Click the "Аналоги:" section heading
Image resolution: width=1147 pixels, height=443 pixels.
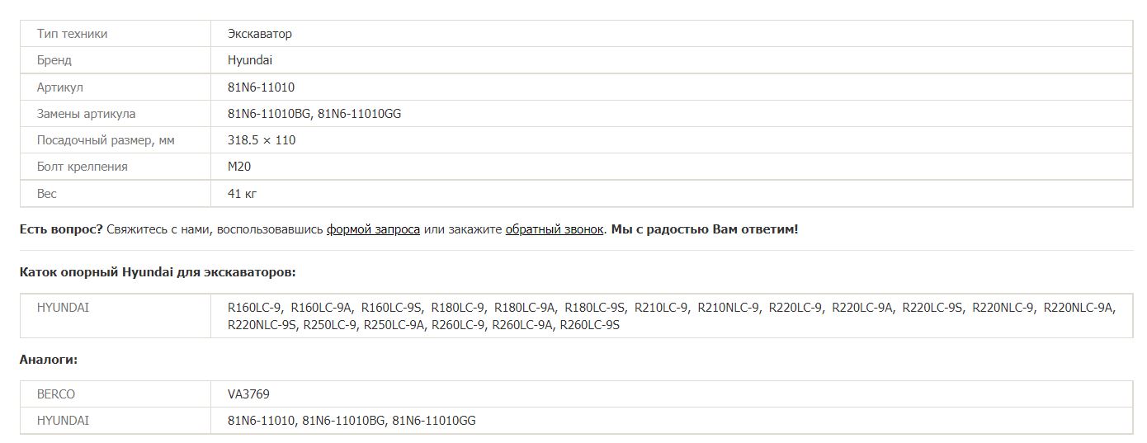(49, 360)
